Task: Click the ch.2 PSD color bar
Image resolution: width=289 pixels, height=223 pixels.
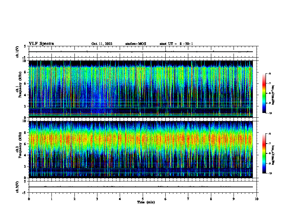Action: pos(264,153)
